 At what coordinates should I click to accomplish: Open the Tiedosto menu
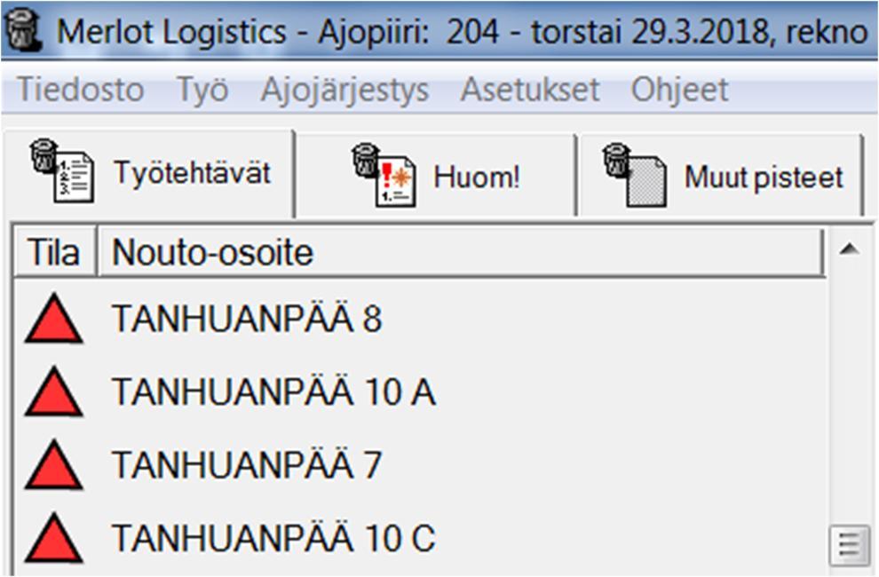(81, 90)
